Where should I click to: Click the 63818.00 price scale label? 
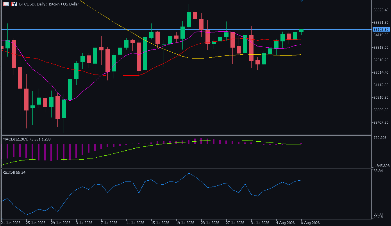(381, 47)
